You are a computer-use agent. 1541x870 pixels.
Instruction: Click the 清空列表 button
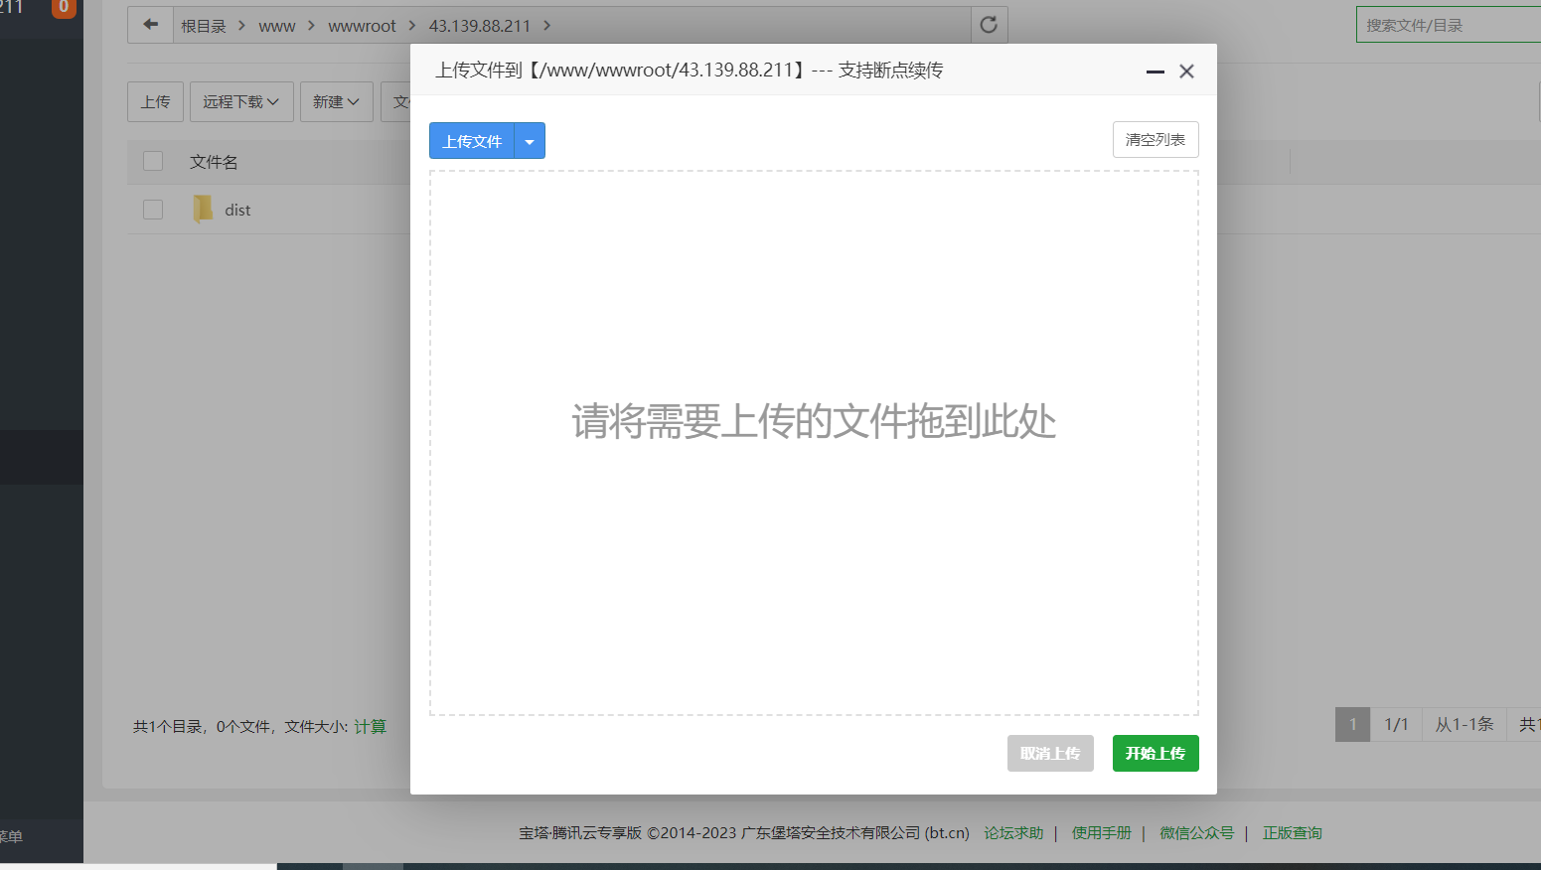tap(1155, 140)
